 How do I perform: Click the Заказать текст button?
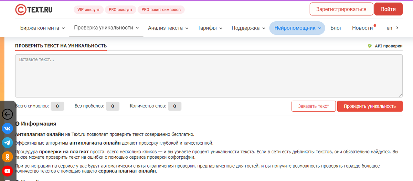tap(314, 106)
